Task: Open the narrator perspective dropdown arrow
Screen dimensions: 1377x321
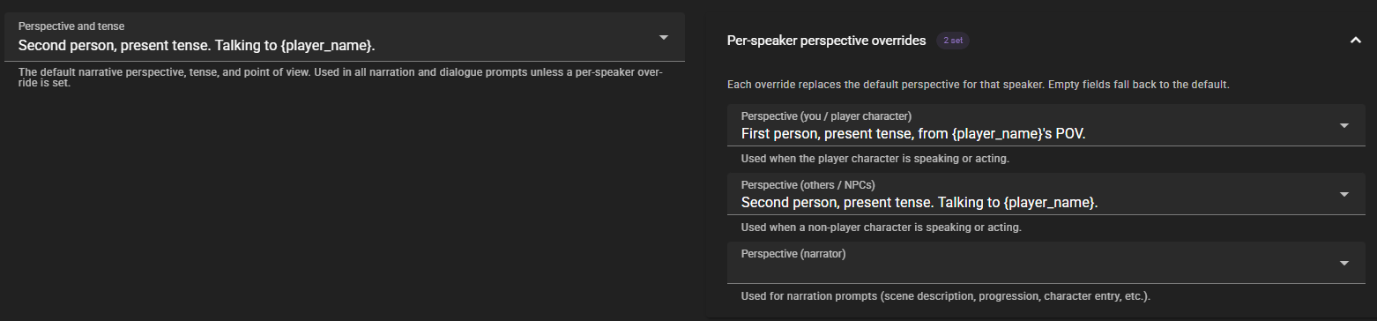Action: coord(1344,263)
